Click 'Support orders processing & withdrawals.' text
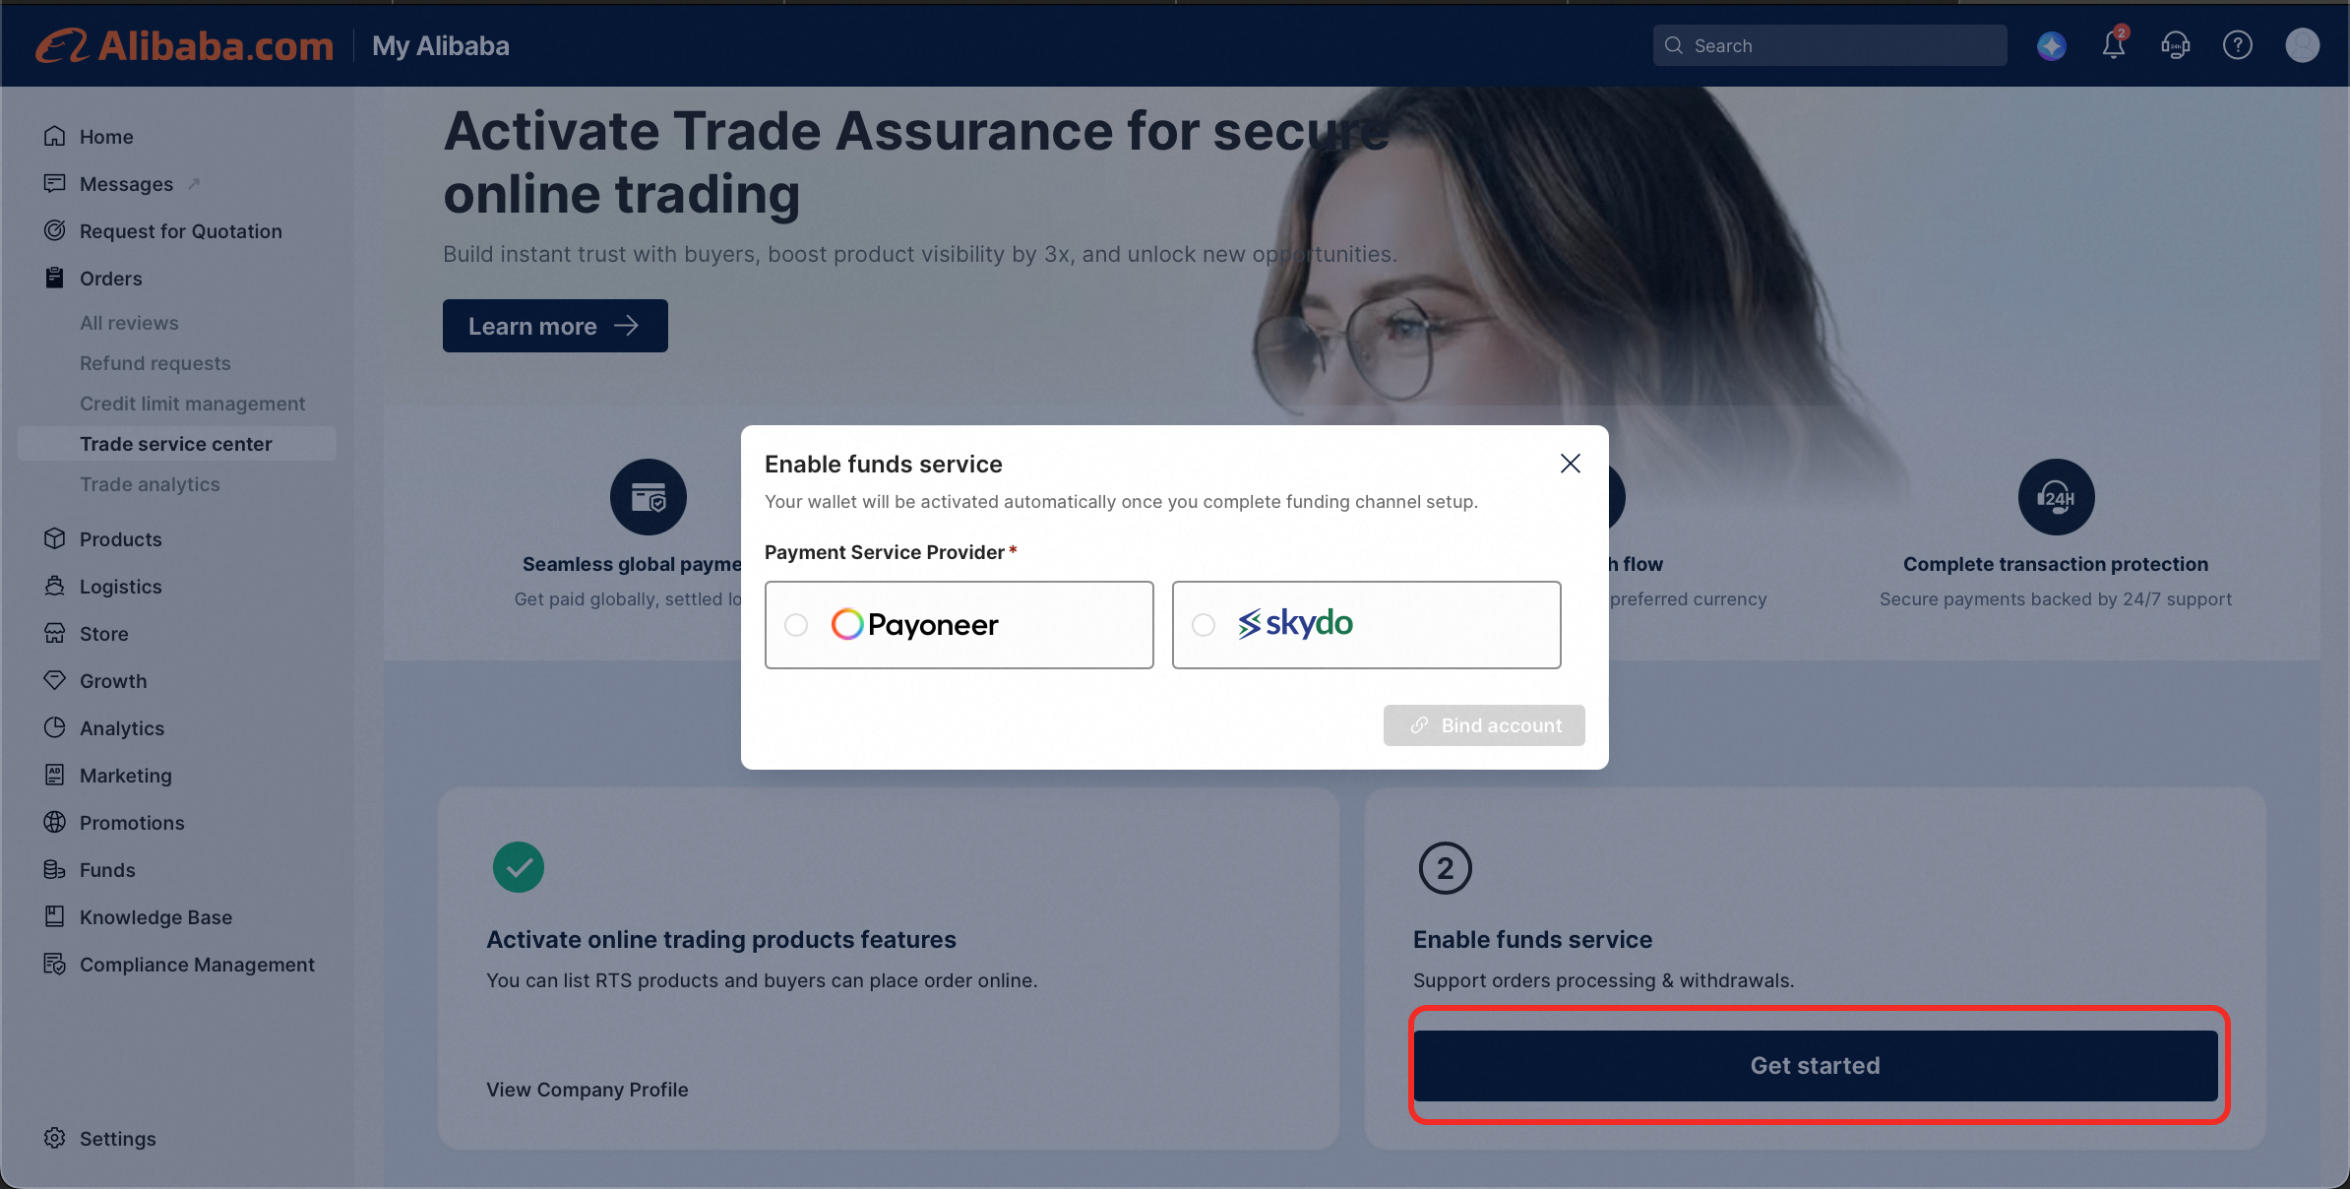Viewport: 2350px width, 1189px height. (1604, 980)
